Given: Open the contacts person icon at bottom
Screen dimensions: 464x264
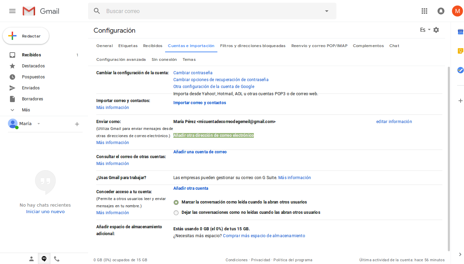Looking at the screenshot, I should click(x=31, y=259).
